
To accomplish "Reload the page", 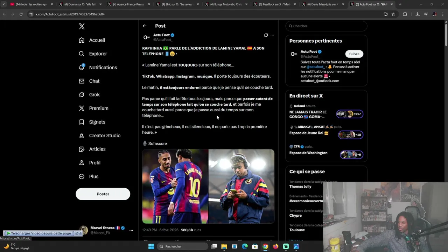I will [21, 14].
